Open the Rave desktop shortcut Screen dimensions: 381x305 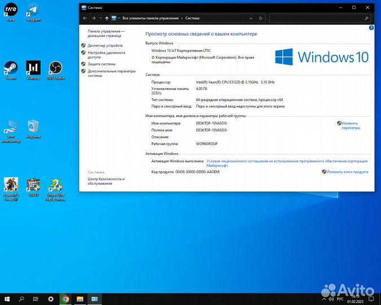[x=11, y=12]
